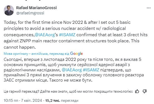Open #ISAMZ hashtag in the English tweet
The height and width of the screenshot is (104, 154).
click(x=67, y=35)
